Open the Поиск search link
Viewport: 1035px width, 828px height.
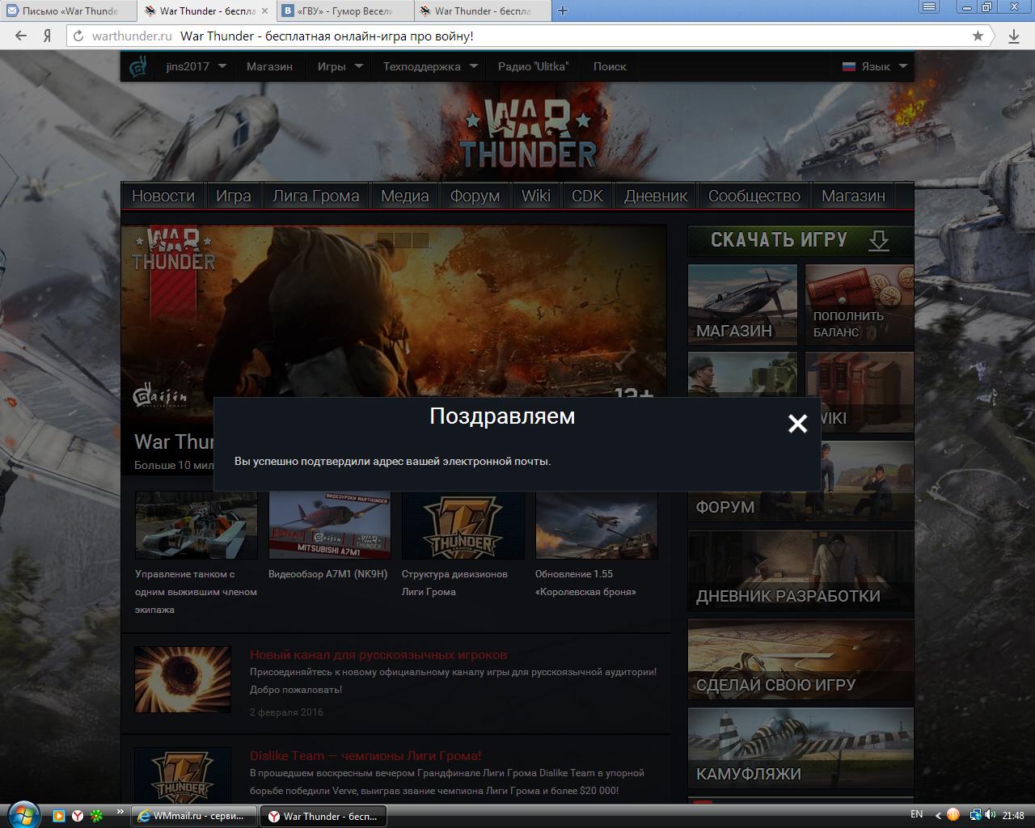point(610,66)
